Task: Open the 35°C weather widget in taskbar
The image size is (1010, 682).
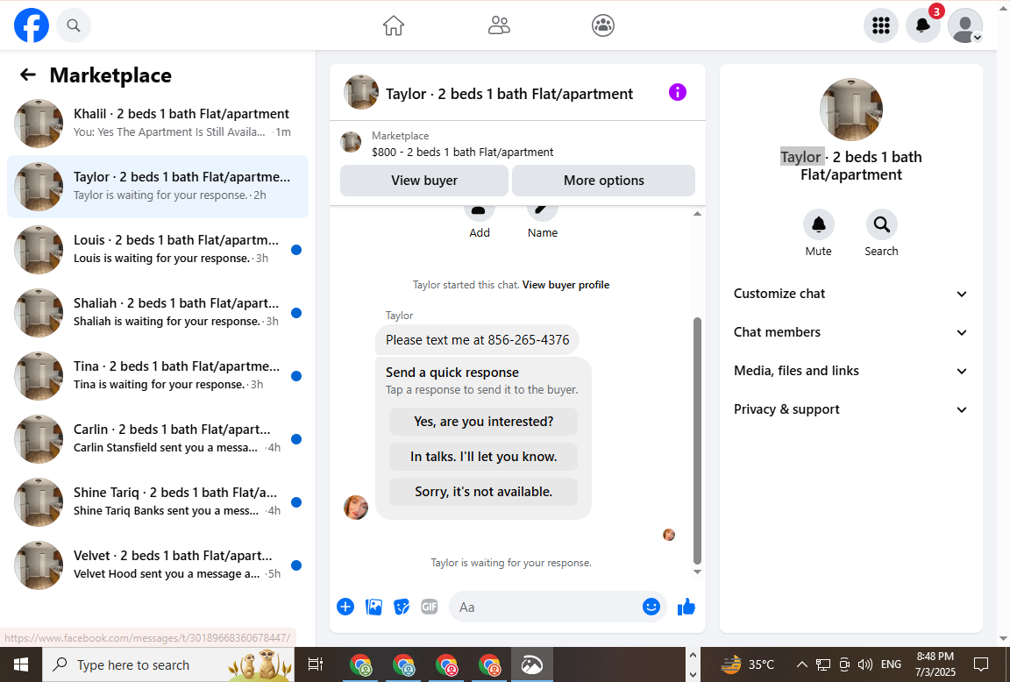Action: pyautogui.click(x=747, y=664)
